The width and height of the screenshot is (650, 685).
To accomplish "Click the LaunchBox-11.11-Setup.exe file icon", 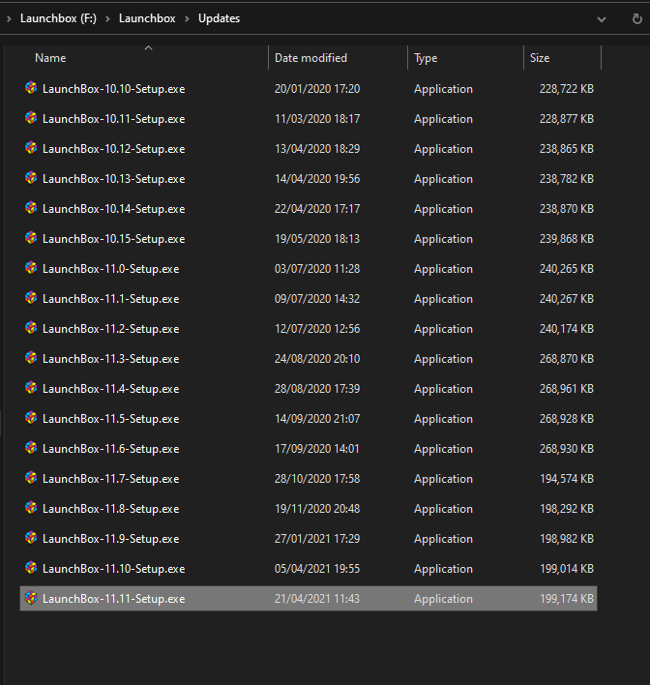I will [x=31, y=598].
